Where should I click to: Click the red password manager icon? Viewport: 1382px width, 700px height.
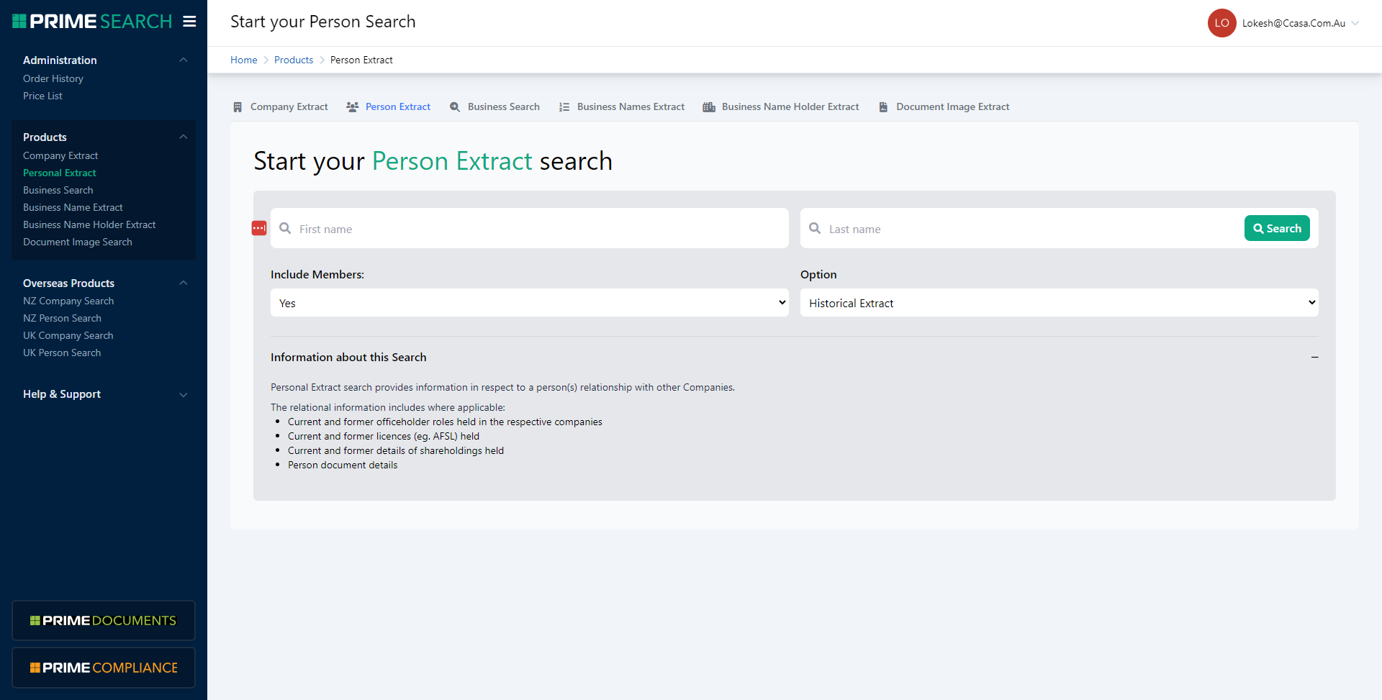point(259,228)
